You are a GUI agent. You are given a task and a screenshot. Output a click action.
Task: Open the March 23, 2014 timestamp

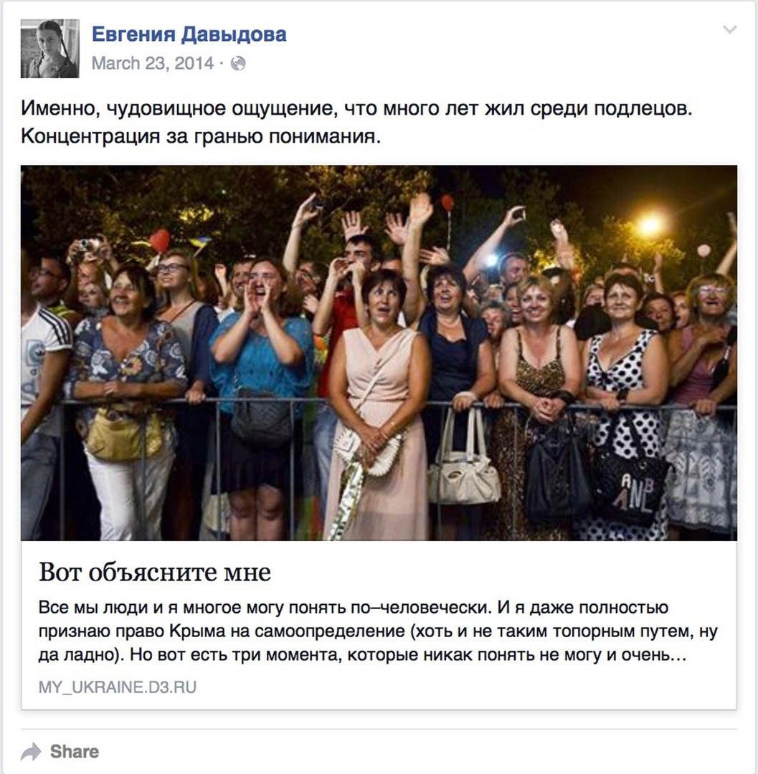pos(153,63)
